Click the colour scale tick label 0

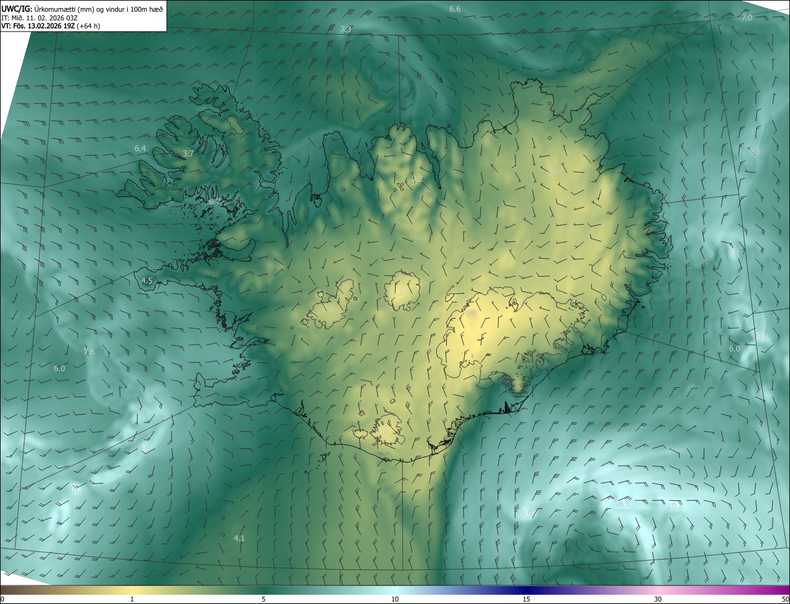(x=2, y=599)
